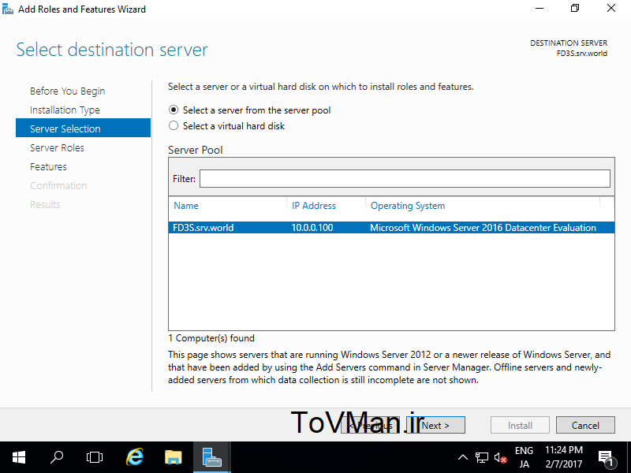Launch Internet Explorer from the taskbar
Viewport: 631px width, 473px height.
[x=135, y=457]
